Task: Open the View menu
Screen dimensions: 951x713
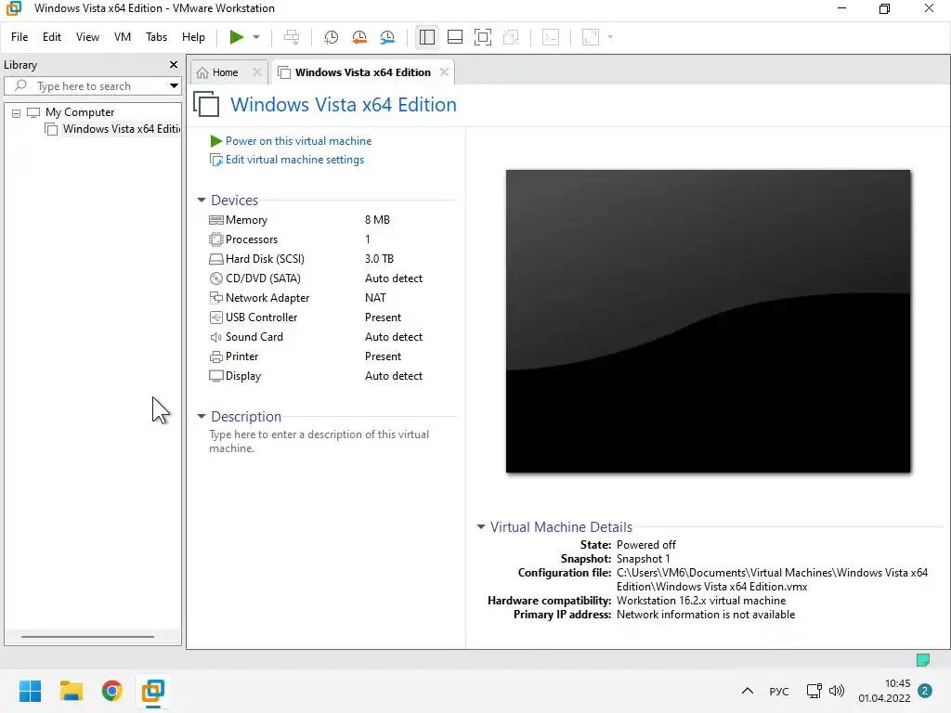Action: [x=87, y=37]
